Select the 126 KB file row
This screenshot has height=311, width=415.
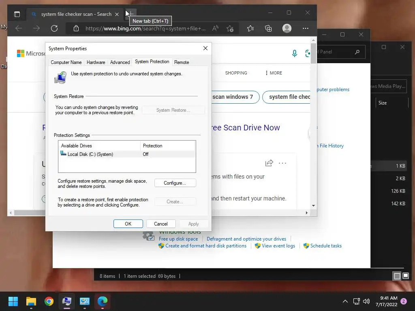click(x=389, y=191)
